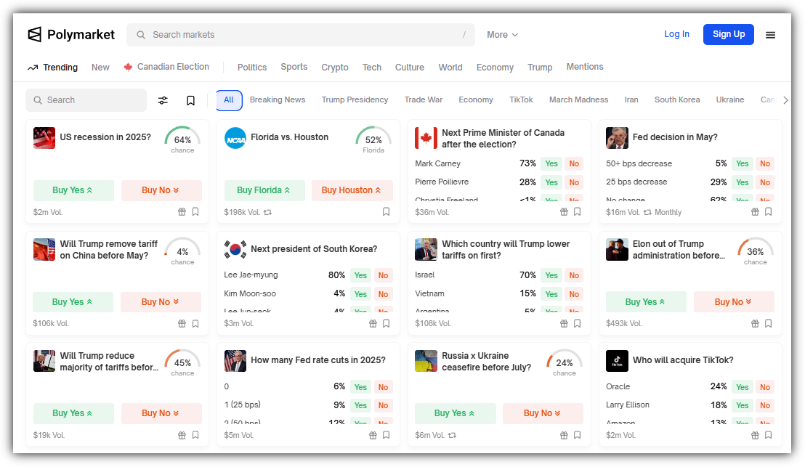Click Buy Yes on Elon out of Trump administration
Viewport: 805px width, 467px height.
click(646, 301)
